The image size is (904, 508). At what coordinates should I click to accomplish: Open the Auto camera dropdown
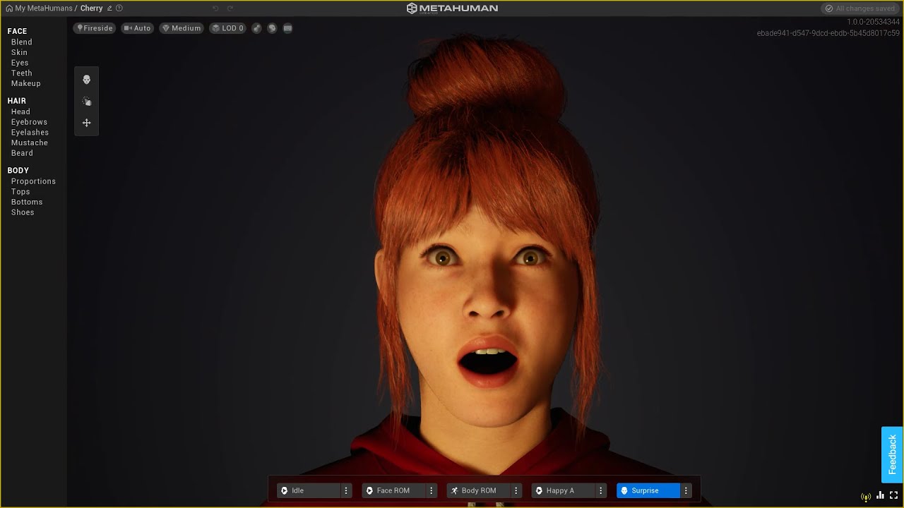coord(137,28)
